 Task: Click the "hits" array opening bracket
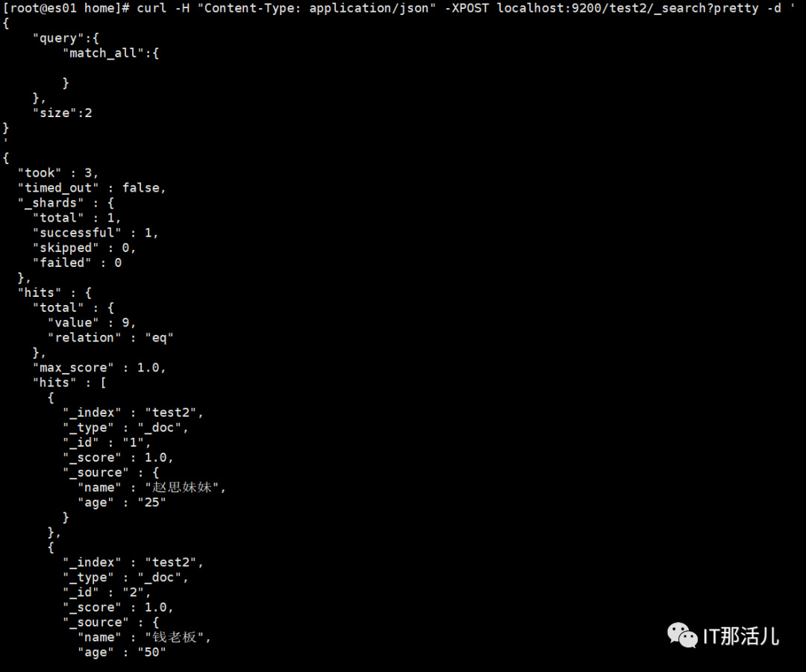point(103,383)
